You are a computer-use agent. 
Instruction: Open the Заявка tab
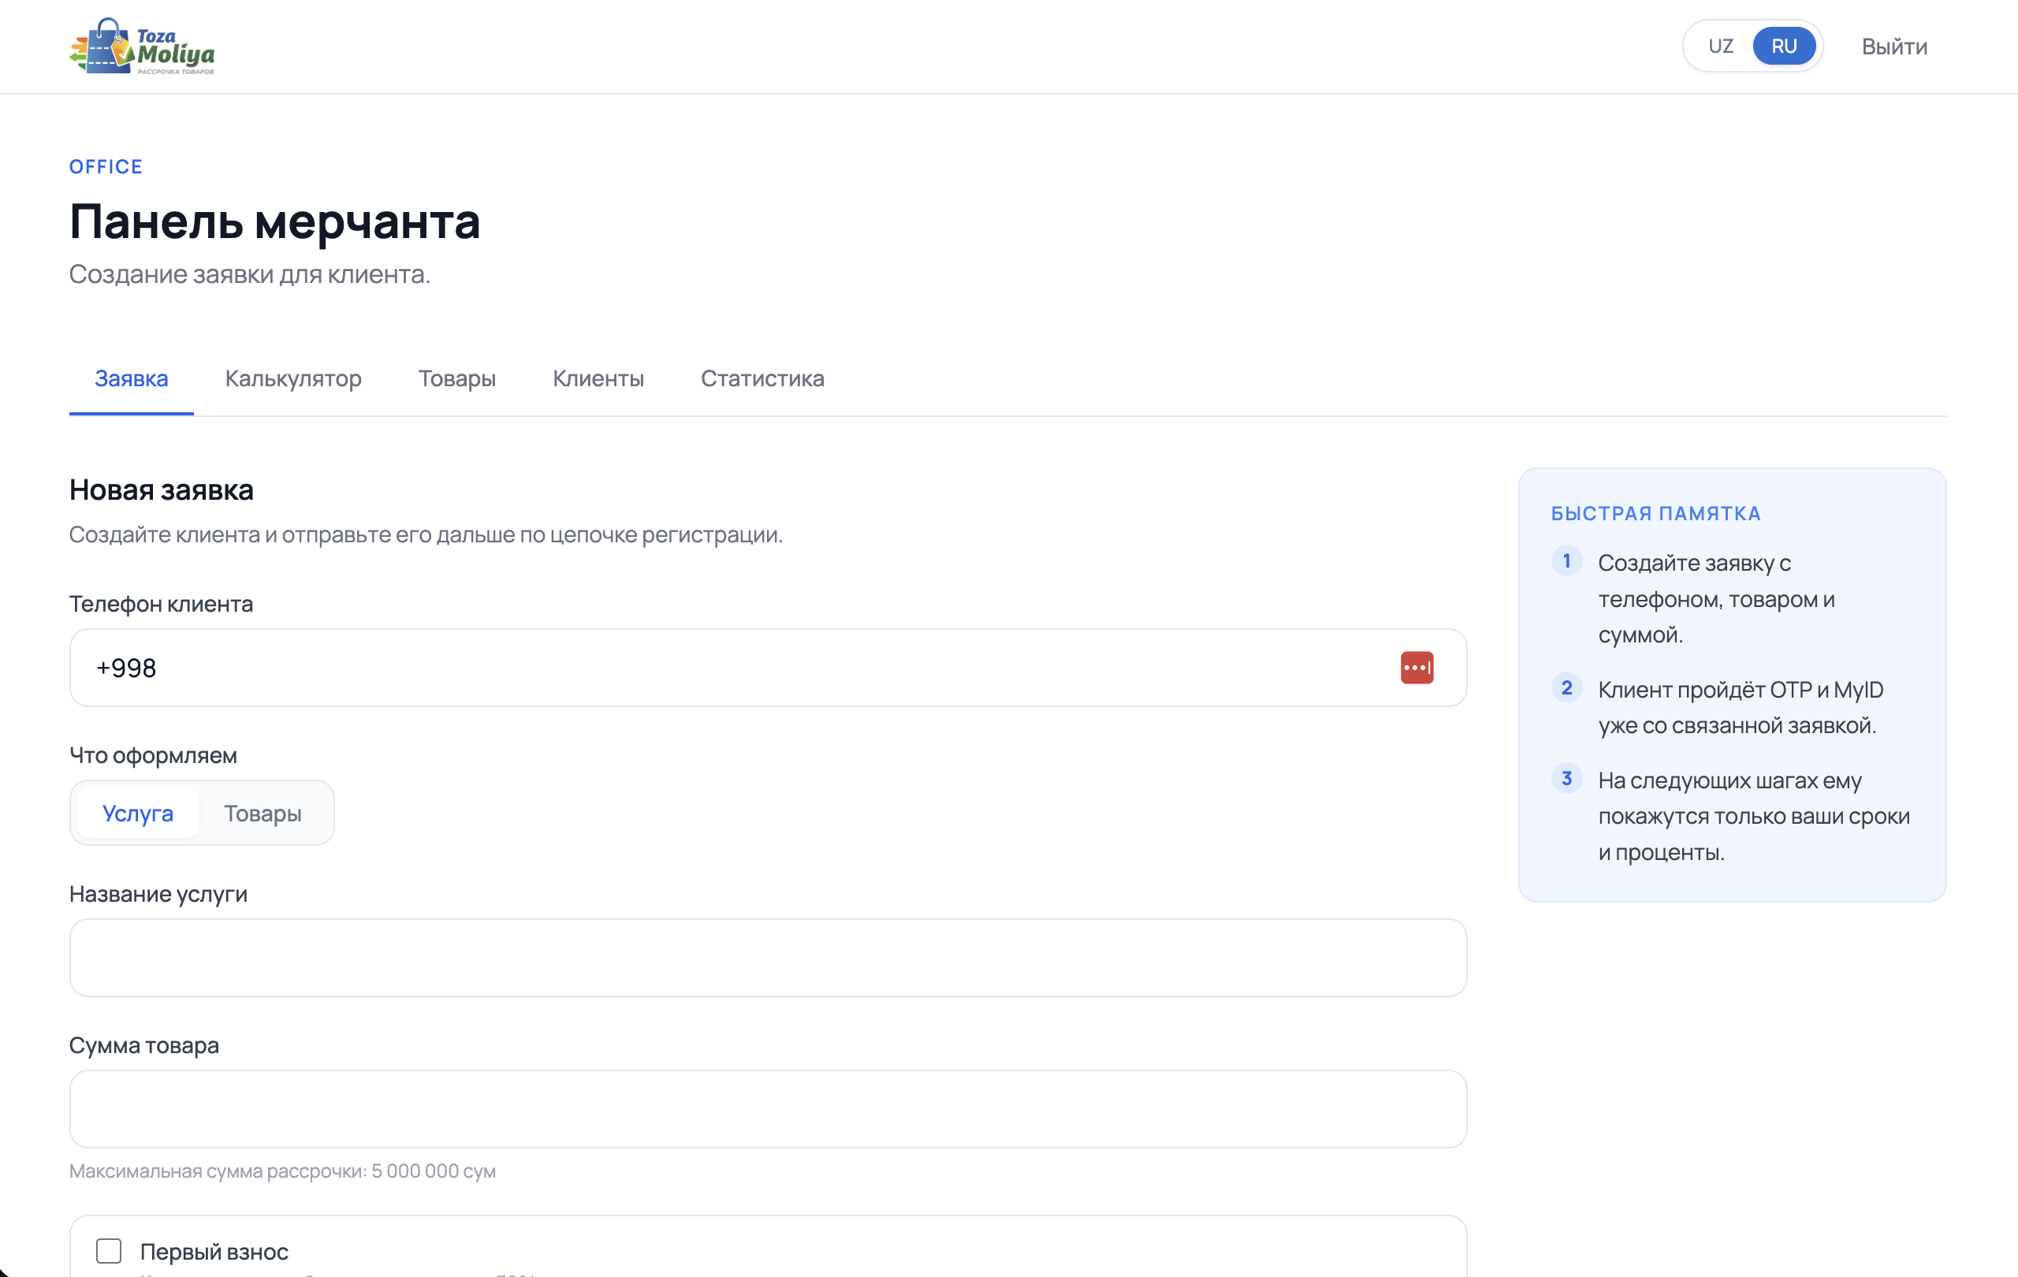132,378
